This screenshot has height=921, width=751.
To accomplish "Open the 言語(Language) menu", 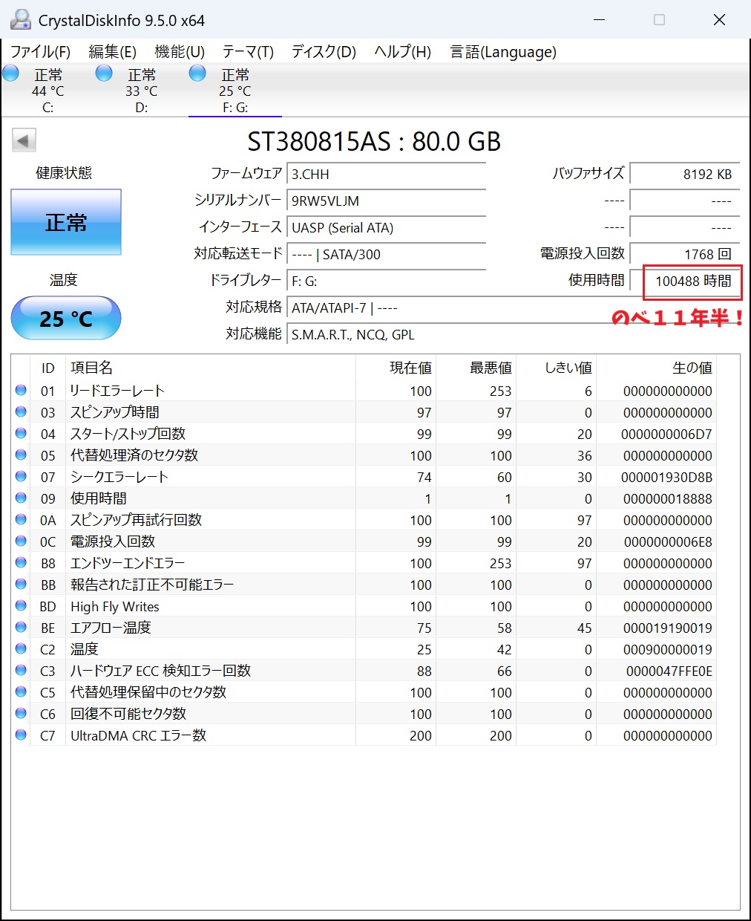I will coord(502,52).
